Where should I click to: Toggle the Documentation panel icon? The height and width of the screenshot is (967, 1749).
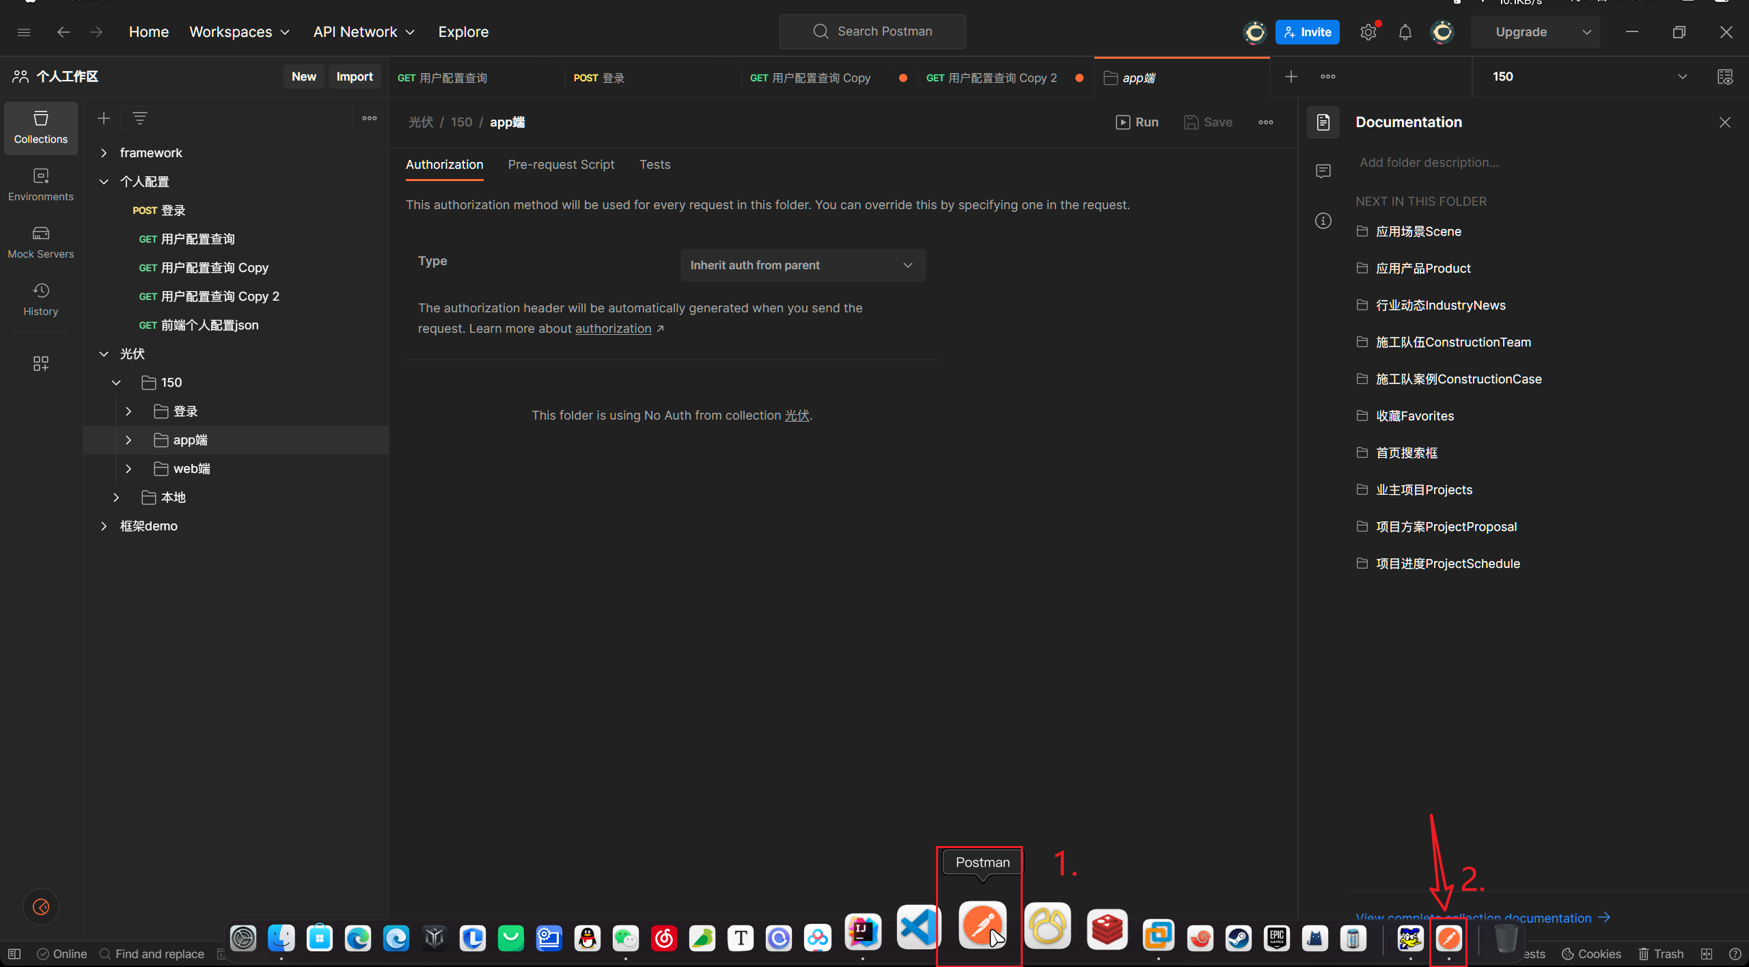[x=1323, y=122]
